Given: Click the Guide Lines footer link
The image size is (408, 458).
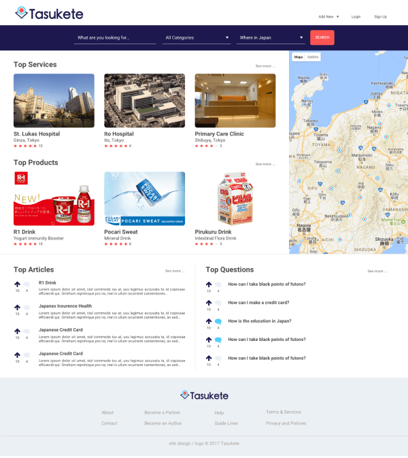Looking at the screenshot, I should [x=226, y=423].
